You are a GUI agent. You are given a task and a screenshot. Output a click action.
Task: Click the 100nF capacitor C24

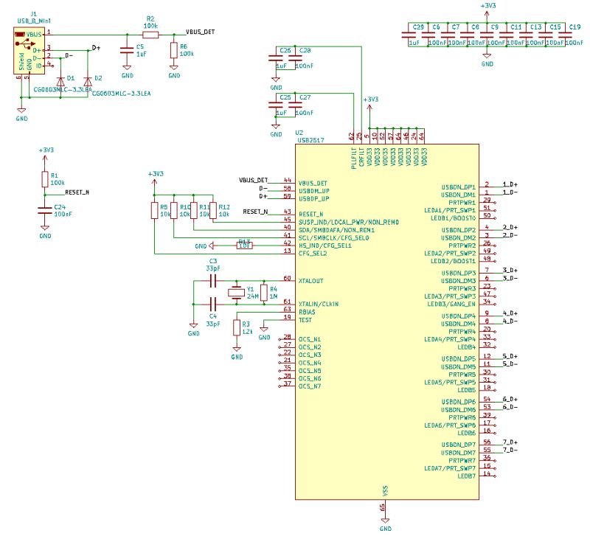(x=46, y=209)
